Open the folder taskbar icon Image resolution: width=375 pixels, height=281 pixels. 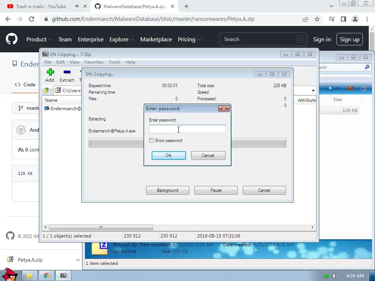[30, 276]
